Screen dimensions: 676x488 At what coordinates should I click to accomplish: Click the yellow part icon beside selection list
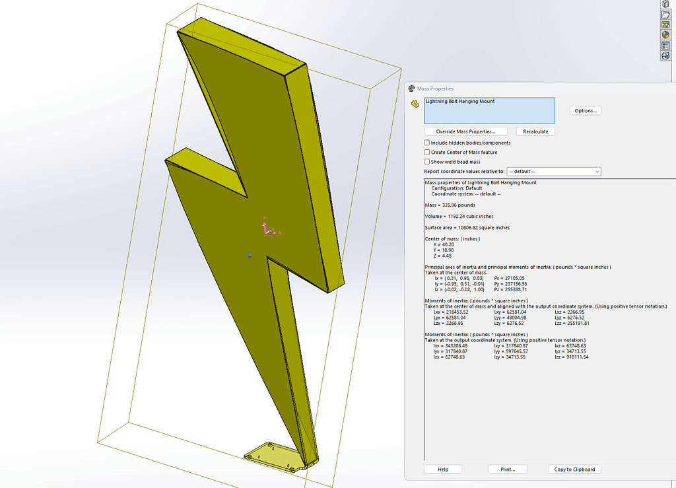(415, 104)
